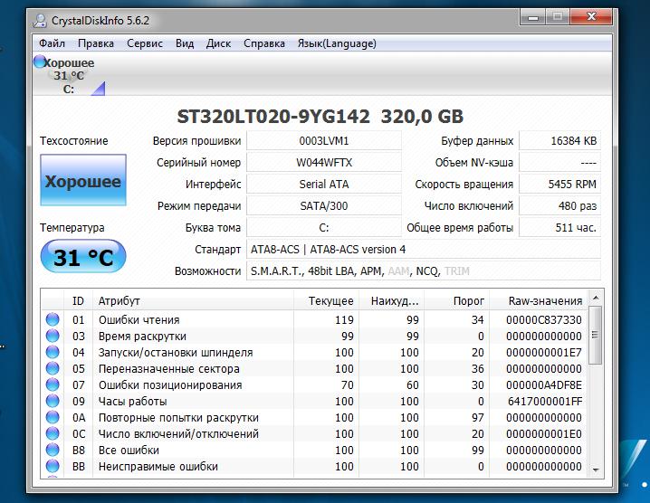Click the 31 °C temperature indicator
The width and height of the screenshot is (650, 503).
pos(83,256)
